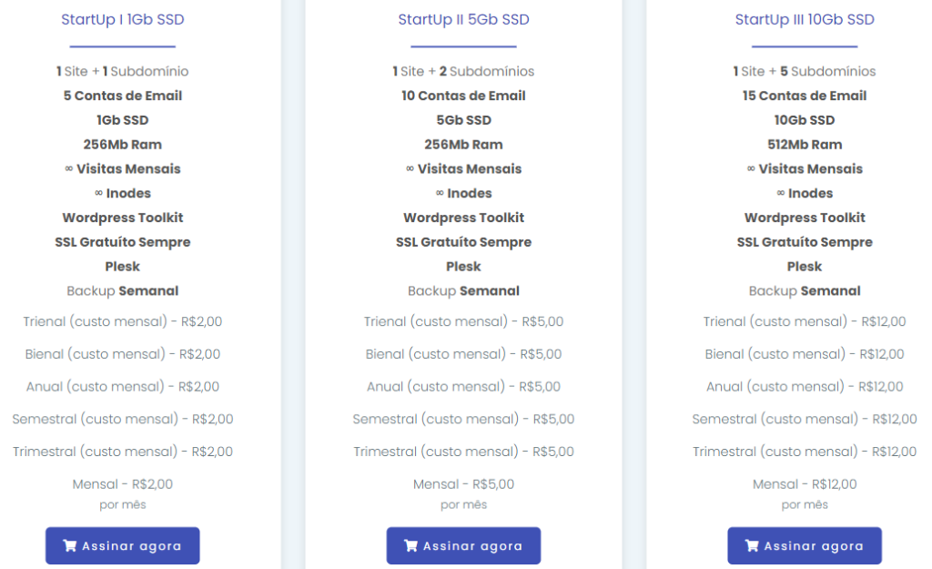Click 15 Contas de Email feature text
932x569 pixels.
tap(805, 96)
